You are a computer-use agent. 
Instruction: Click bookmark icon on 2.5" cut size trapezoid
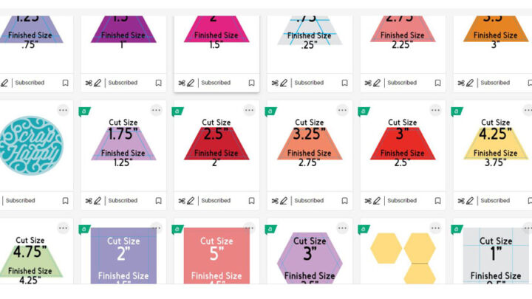[x=251, y=200]
